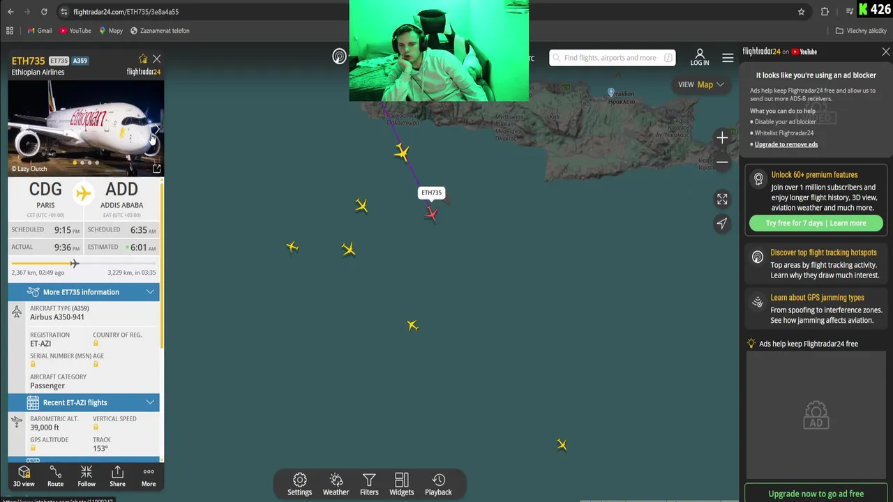893x502 pixels.
Task: Add ETH735 to favorites with the star
Action: coord(143,59)
